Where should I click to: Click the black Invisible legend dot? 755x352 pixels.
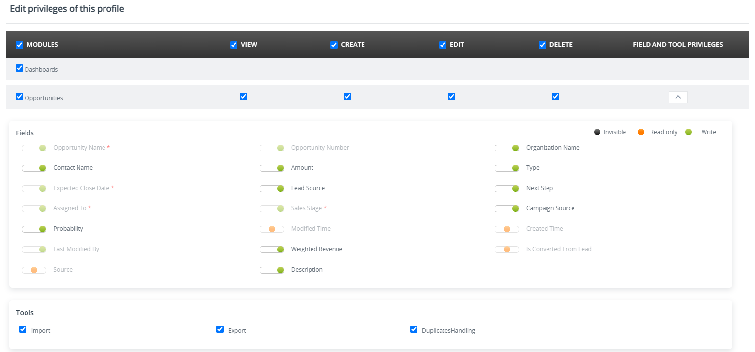pos(597,132)
